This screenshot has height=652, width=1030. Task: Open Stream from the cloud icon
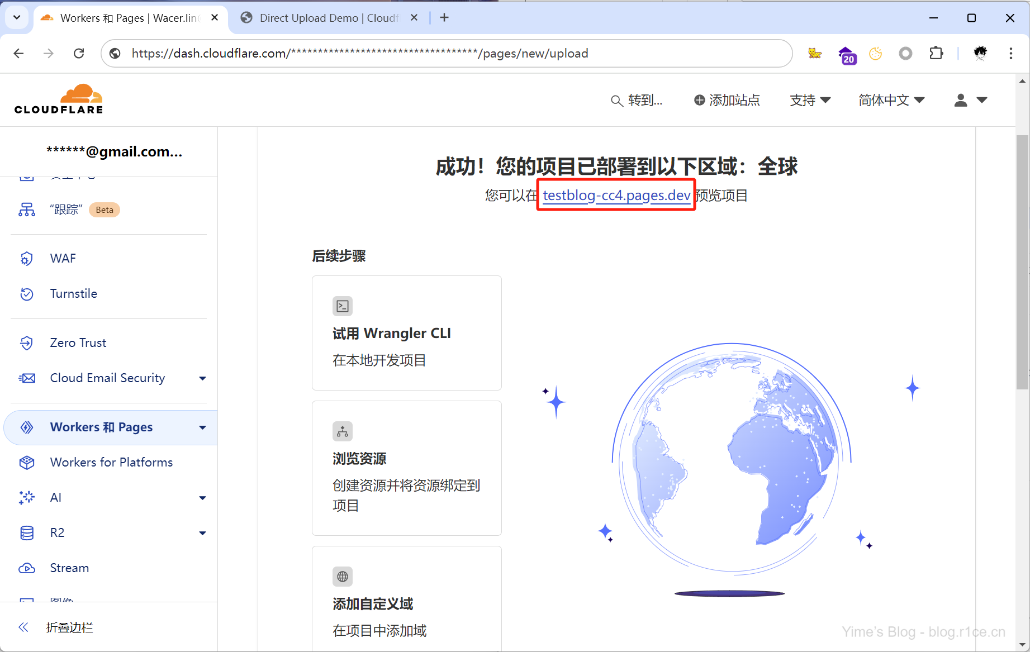27,568
